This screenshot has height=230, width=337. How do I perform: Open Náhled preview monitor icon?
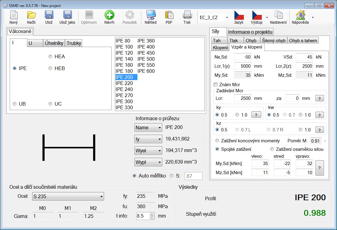tap(150, 17)
